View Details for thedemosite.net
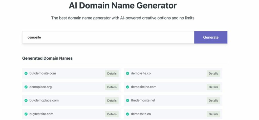259x120 pixels. point(213,100)
